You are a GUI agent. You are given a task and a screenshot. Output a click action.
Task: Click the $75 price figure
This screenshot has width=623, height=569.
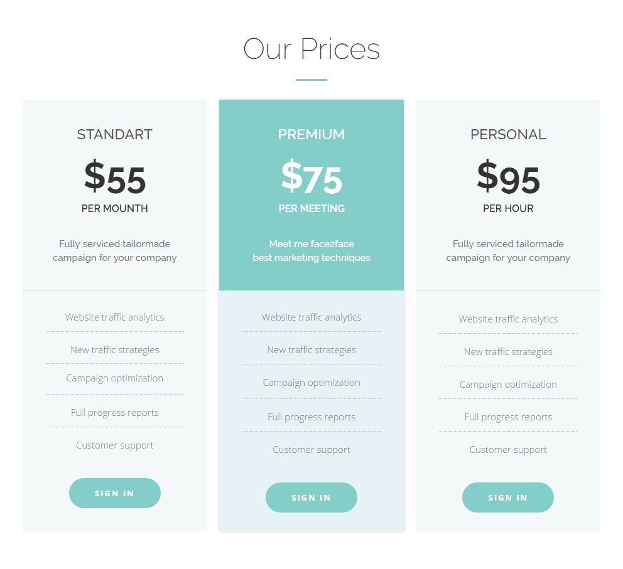[311, 178]
